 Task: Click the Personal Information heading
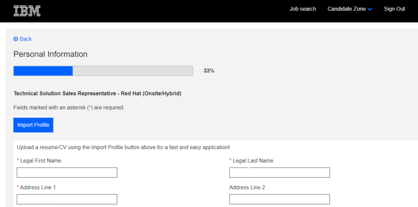coord(50,54)
